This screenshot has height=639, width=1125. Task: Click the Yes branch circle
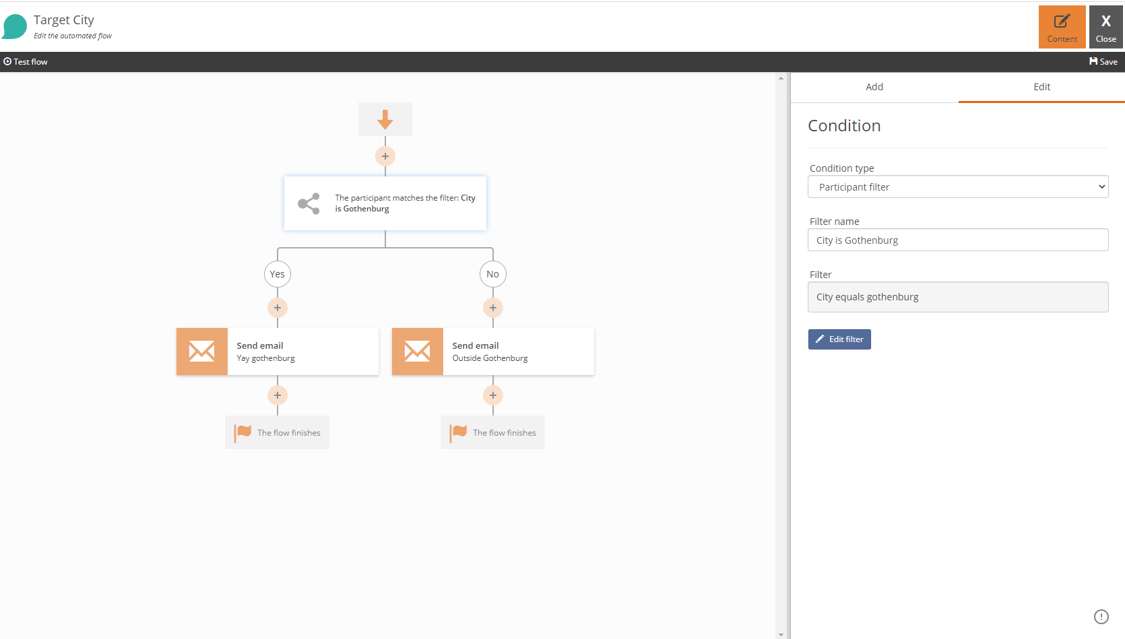277,274
